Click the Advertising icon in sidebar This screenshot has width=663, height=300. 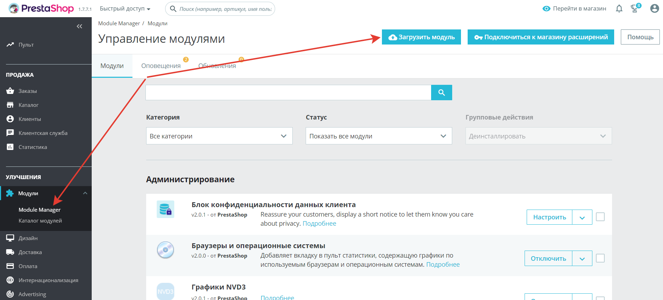(x=10, y=294)
